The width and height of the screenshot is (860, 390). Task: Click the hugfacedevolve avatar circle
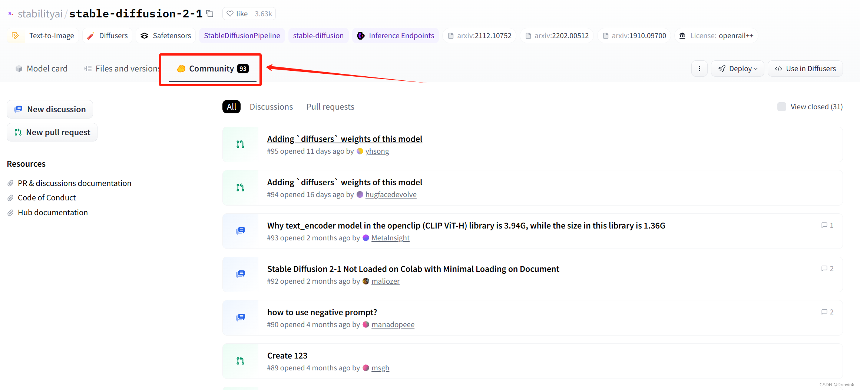click(x=360, y=194)
